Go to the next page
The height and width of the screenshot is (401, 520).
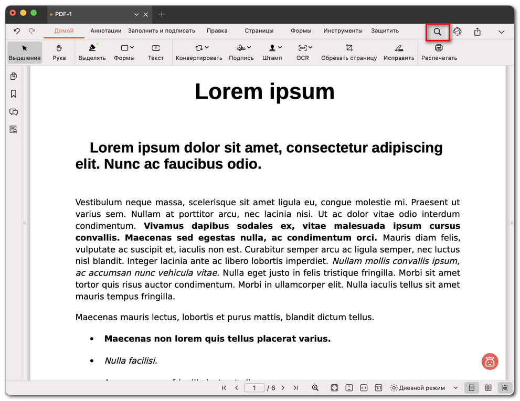(x=283, y=388)
